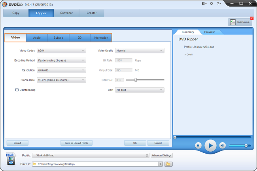Open the Video Quality dropdown

click(140, 51)
